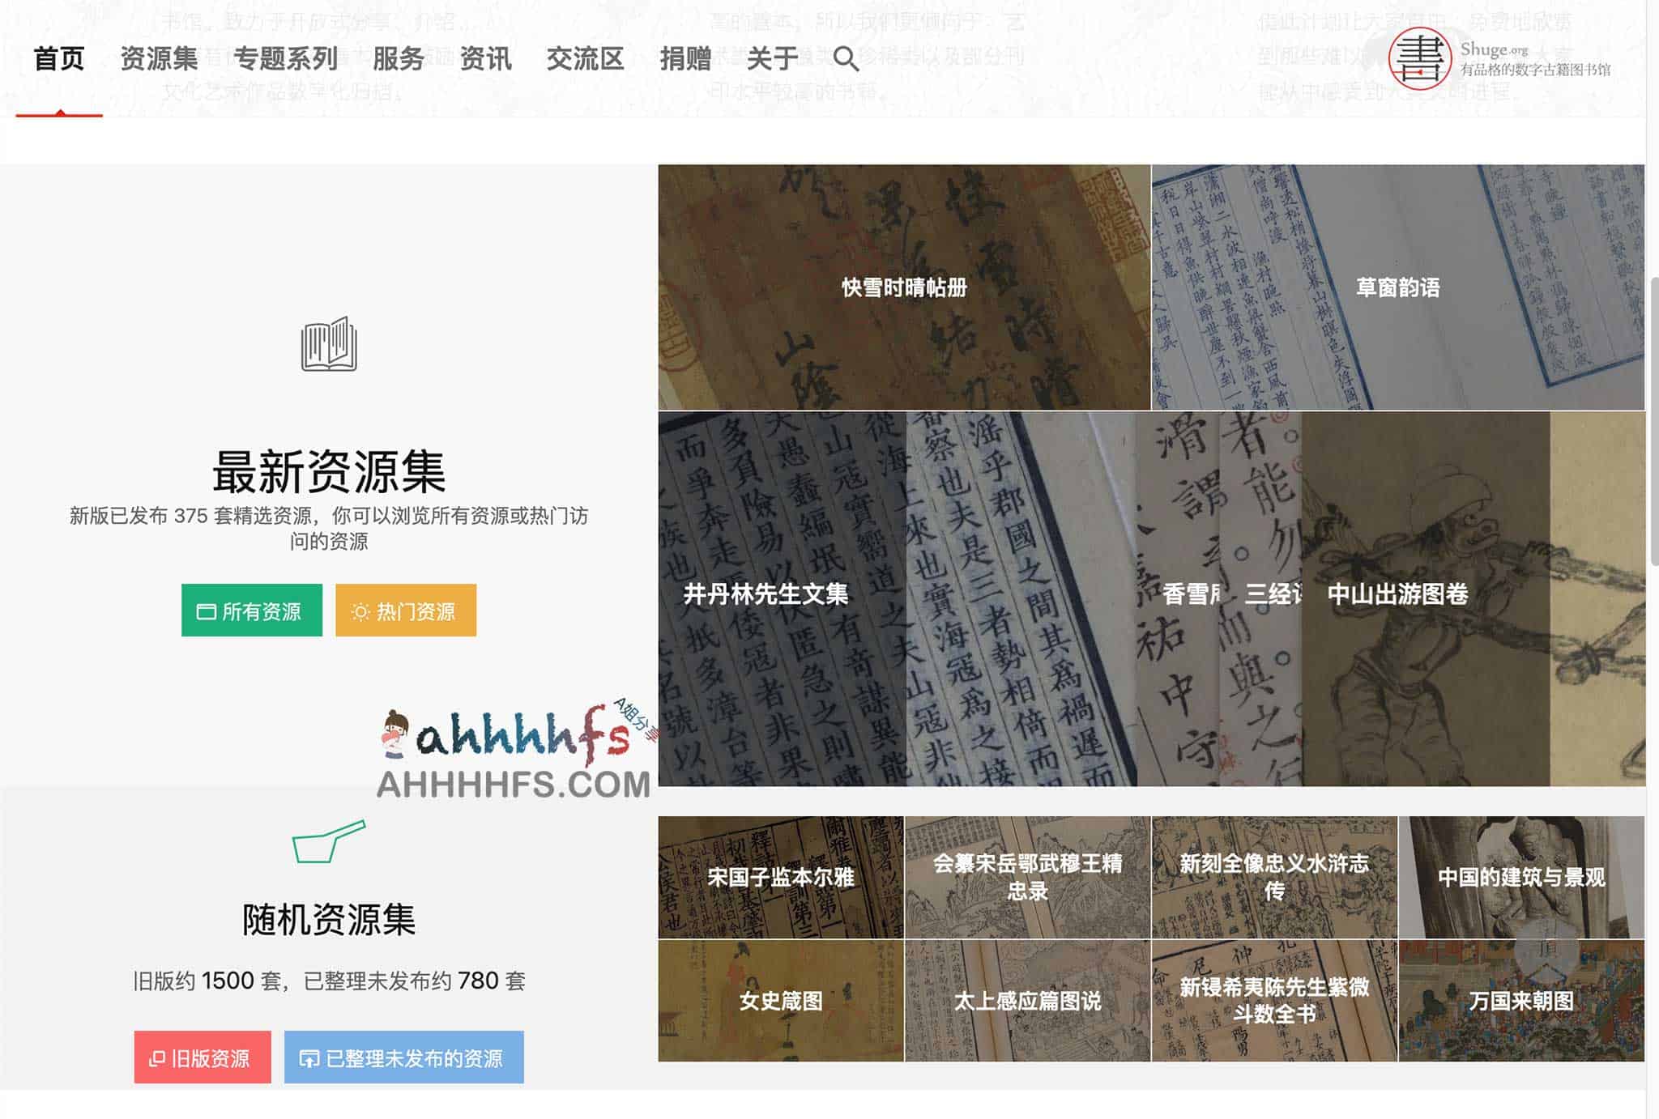Click the open book icon
1659x1119 pixels.
pos(329,344)
